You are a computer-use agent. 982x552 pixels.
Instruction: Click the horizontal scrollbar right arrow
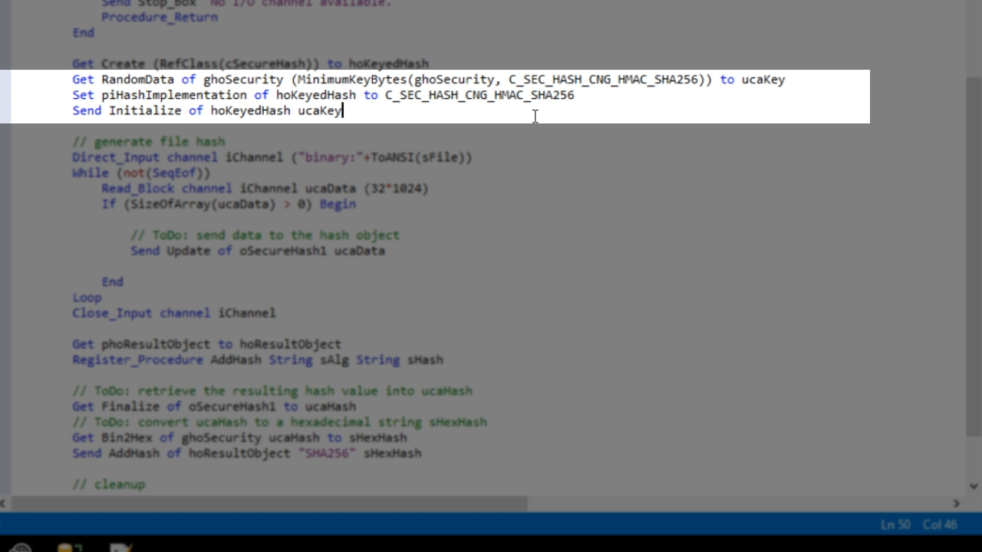pyautogui.click(x=956, y=504)
